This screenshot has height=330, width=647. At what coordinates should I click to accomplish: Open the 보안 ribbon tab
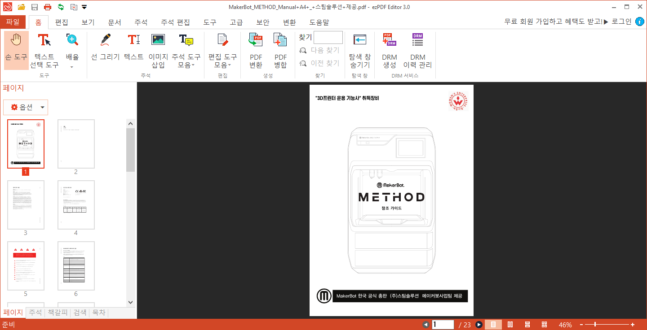pyautogui.click(x=263, y=22)
